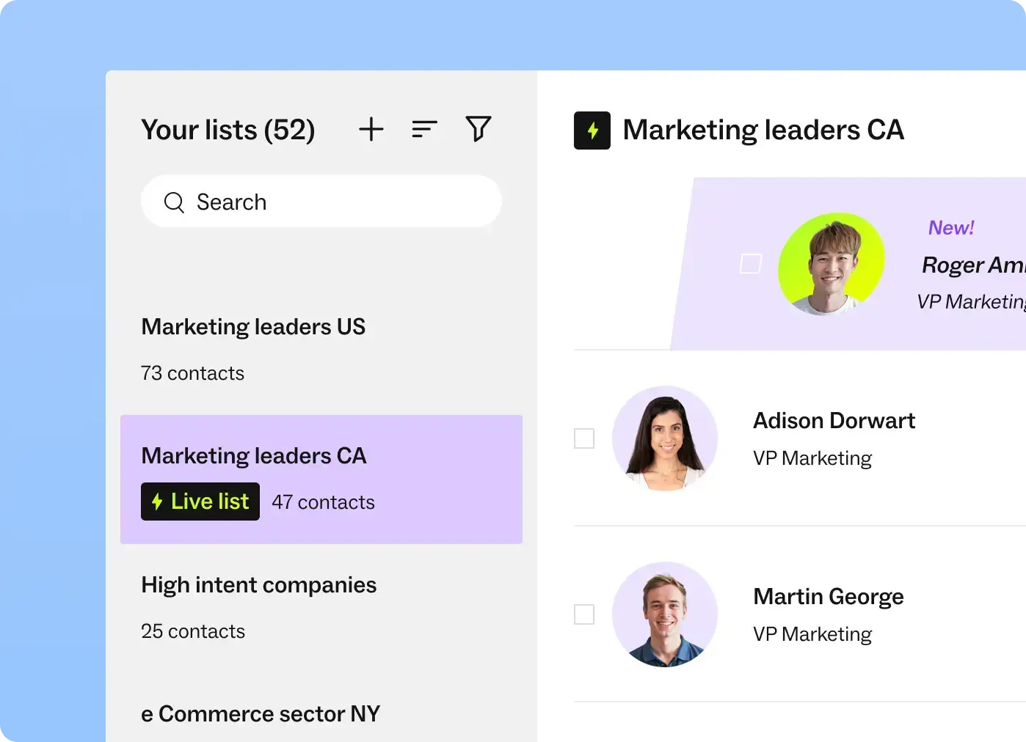Open the sort options icon
1026x742 pixels.
(424, 129)
